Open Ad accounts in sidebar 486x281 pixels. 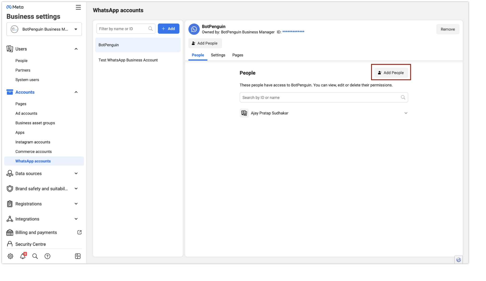coord(26,113)
